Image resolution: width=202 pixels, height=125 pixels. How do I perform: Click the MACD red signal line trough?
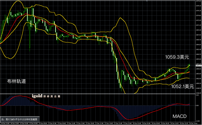click(x=129, y=120)
